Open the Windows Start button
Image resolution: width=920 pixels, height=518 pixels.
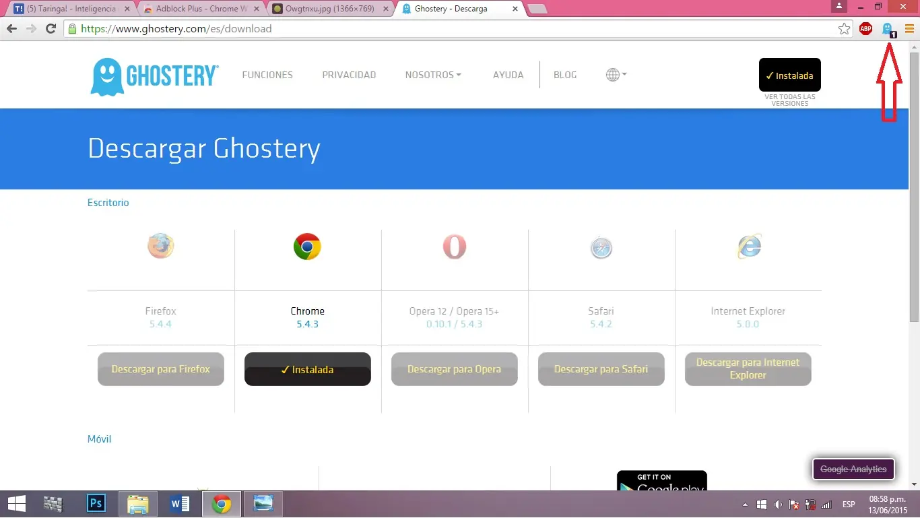click(x=17, y=503)
